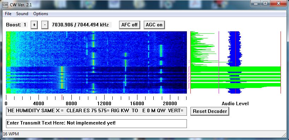Click the 16 WPM status bar entry
The image size is (289, 140).
[11, 134]
